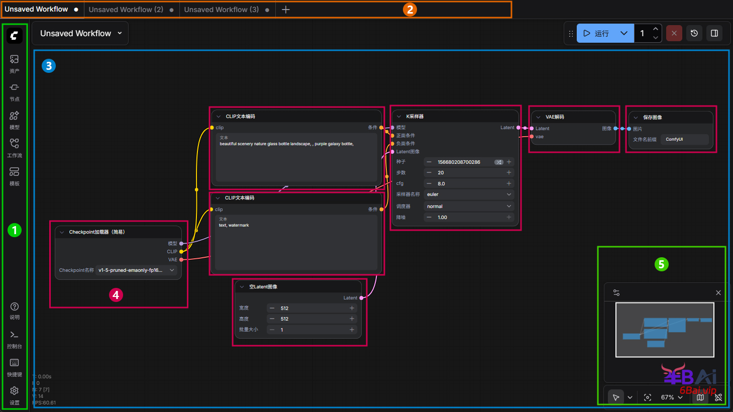Toggle the minimap with the map icon
The height and width of the screenshot is (412, 733).
tap(700, 397)
